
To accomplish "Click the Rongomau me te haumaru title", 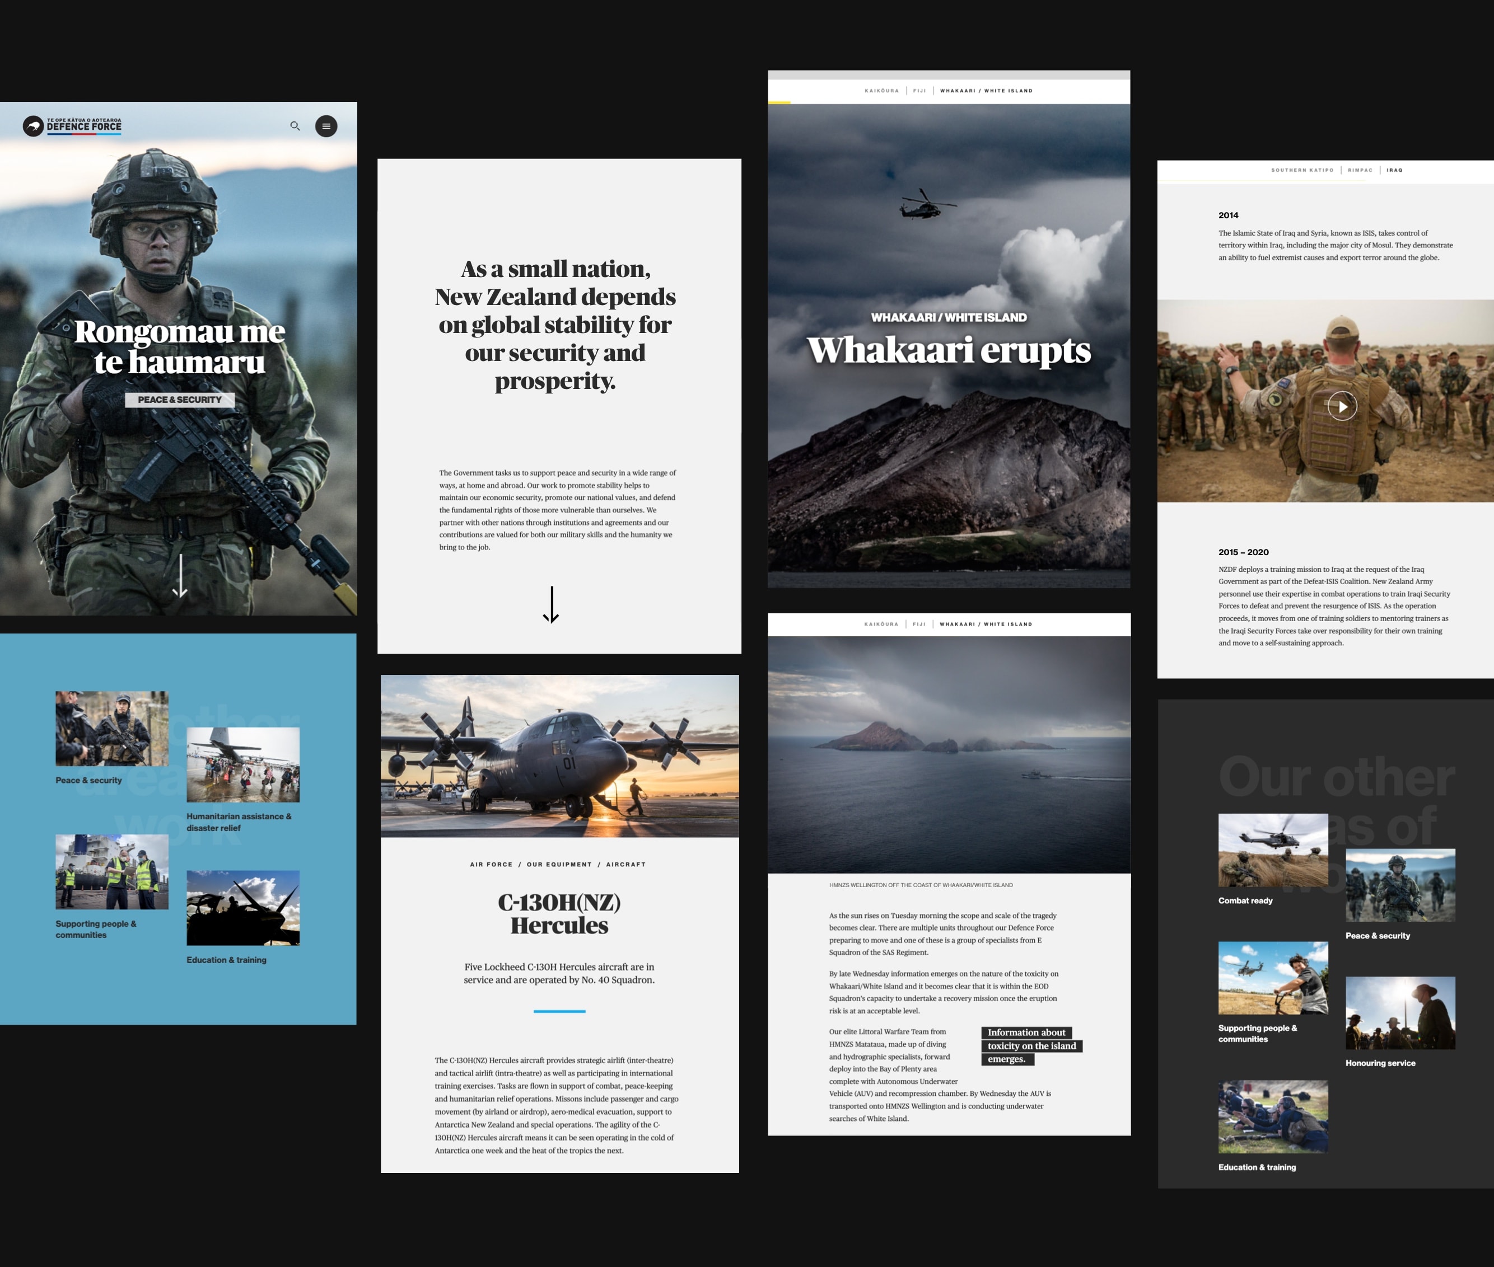I will (180, 346).
